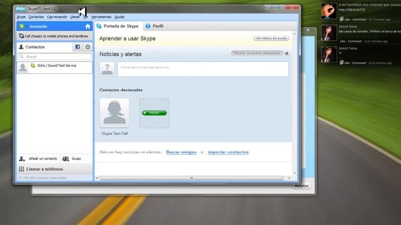Open the status dropdown next to leonardo
This screenshot has width=401, height=225.
coord(23,26)
